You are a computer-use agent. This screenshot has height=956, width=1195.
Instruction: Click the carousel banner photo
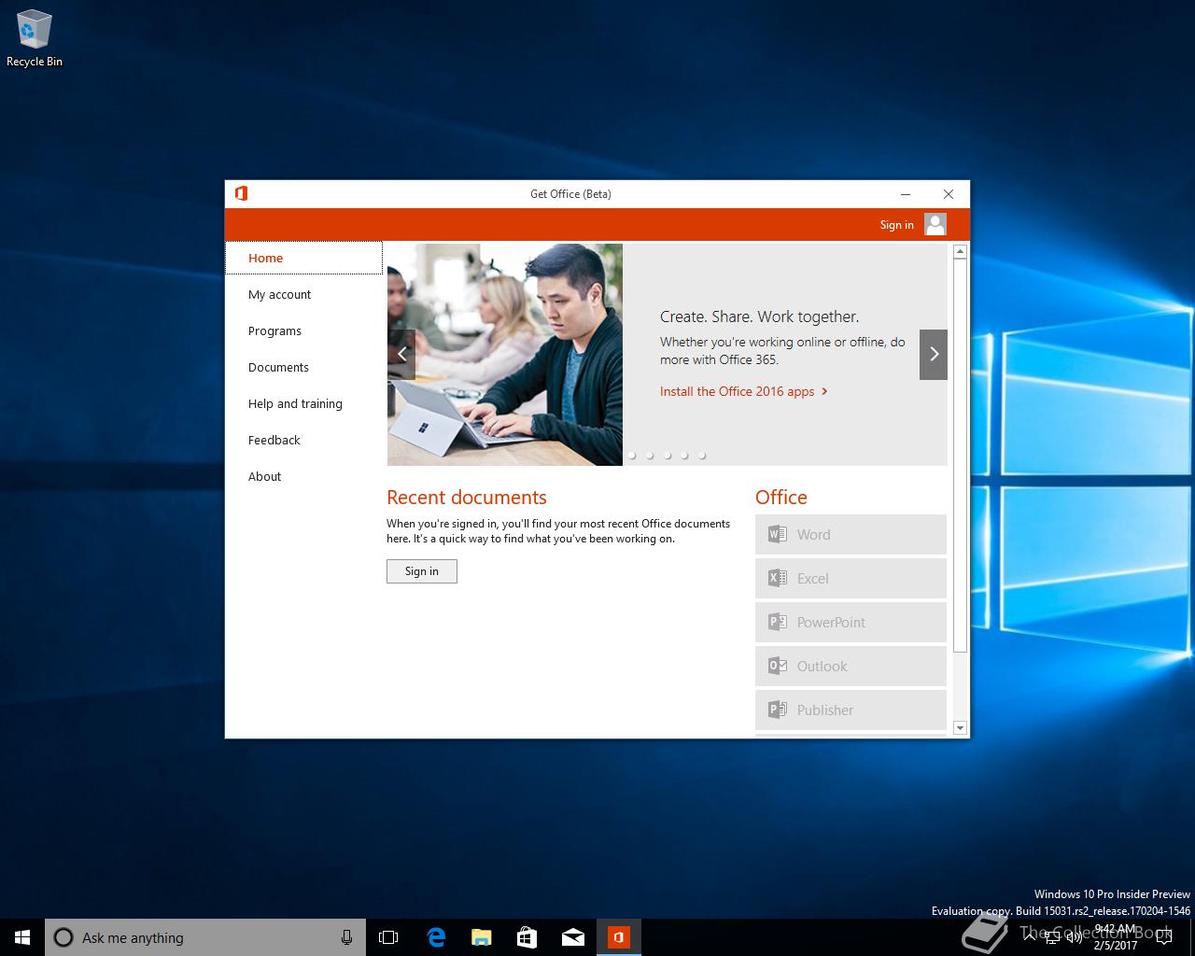pos(505,355)
